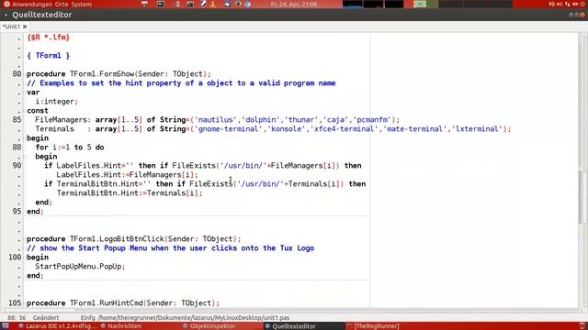The image size is (588, 330).
Task: Click the { TForm1 } comment line
Action: coord(49,56)
